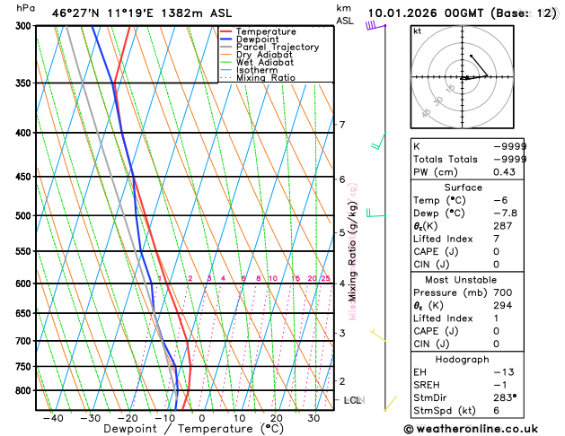
Task: Click the Most Unstable Pressure value 700
Action: (x=503, y=292)
